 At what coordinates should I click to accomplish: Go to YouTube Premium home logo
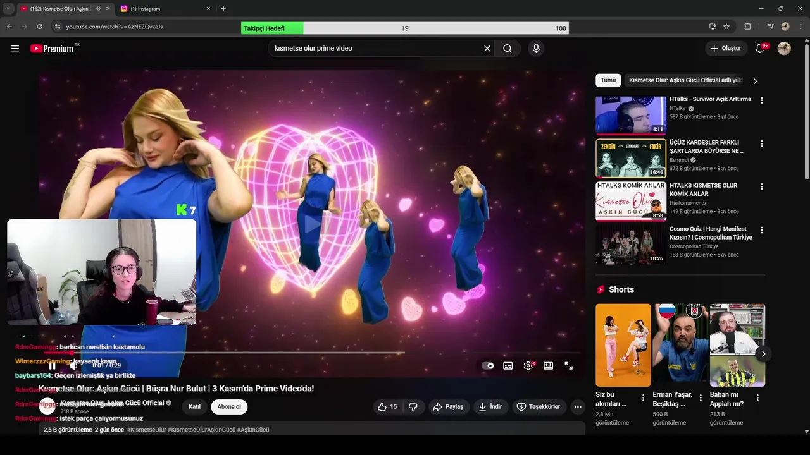tap(52, 49)
